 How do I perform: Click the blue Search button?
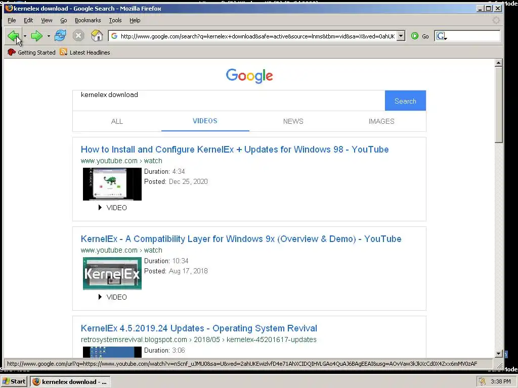tap(405, 101)
